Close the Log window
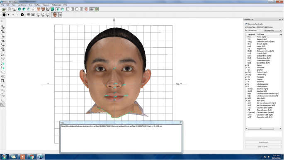This screenshot has height=160, width=284. pyautogui.click(x=180, y=123)
